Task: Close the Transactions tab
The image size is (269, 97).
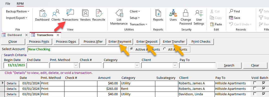Action: tap(58, 35)
